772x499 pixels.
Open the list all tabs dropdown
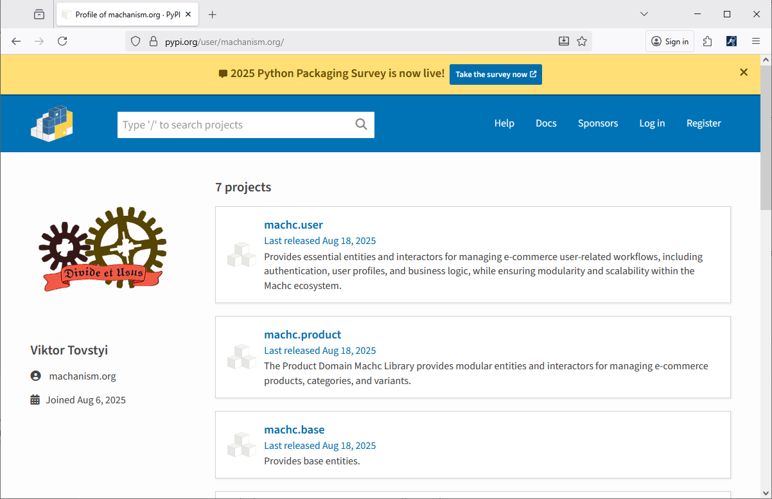point(644,14)
